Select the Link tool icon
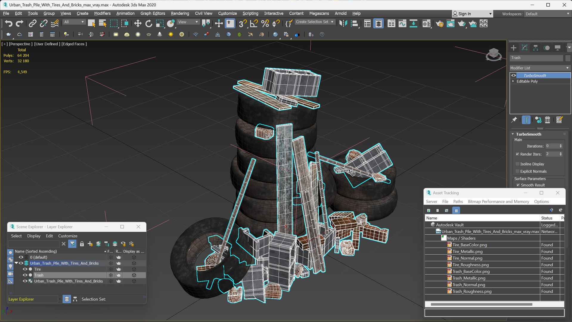The height and width of the screenshot is (322, 572). tap(32, 24)
